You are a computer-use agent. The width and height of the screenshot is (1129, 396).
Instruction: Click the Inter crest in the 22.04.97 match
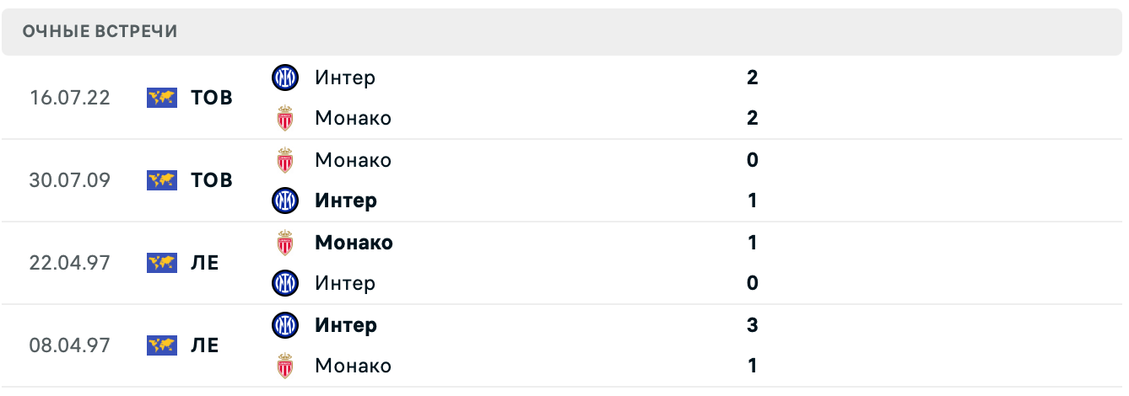tap(285, 283)
